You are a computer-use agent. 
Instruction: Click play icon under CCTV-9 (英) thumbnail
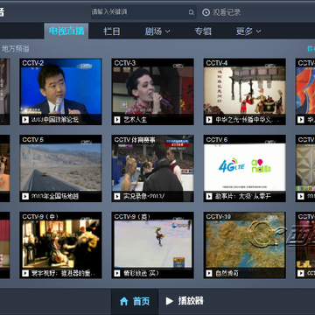pos(117,273)
